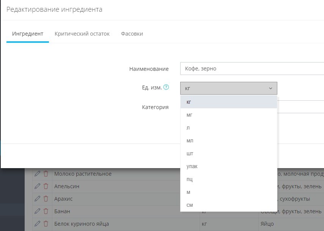Click the trash icon for Апельсин
The height and width of the screenshot is (231, 324).
(46, 186)
